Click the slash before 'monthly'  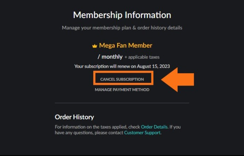99,57
